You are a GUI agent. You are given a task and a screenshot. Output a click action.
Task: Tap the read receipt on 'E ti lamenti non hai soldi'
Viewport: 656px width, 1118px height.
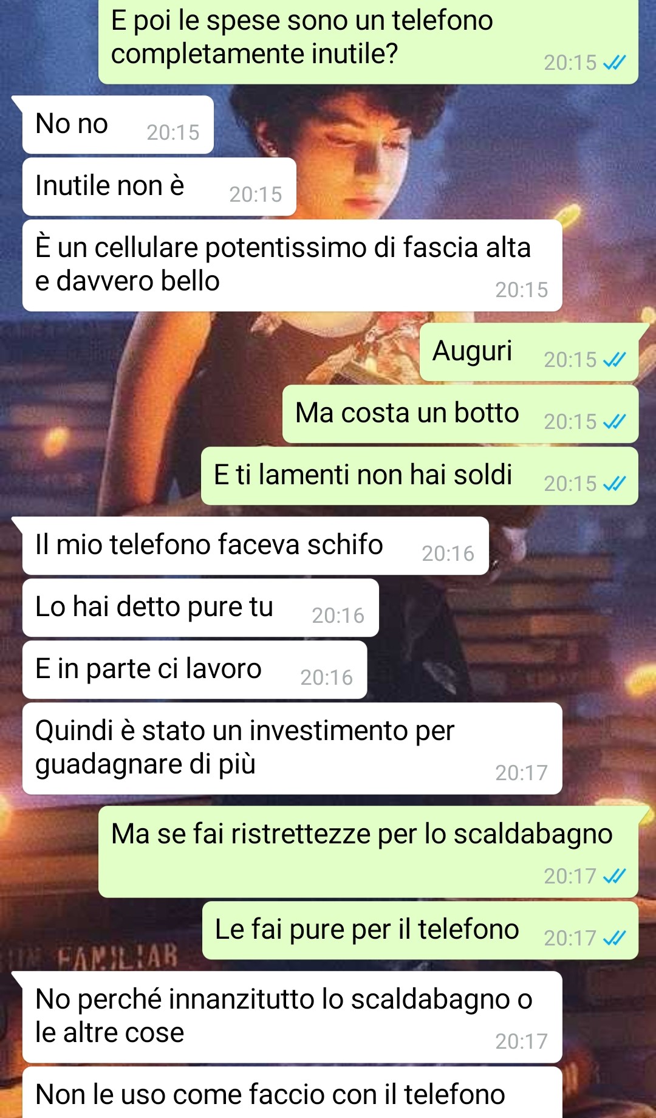click(614, 484)
